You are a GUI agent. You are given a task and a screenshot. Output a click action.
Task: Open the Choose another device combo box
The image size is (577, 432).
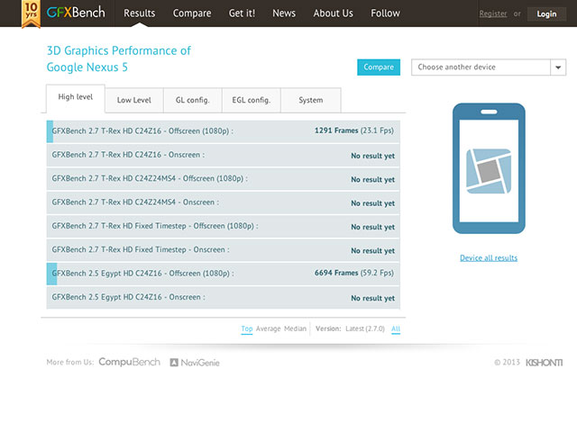click(x=489, y=67)
